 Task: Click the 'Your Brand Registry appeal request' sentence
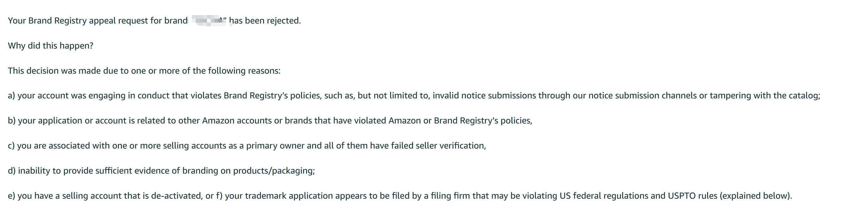[154, 21]
